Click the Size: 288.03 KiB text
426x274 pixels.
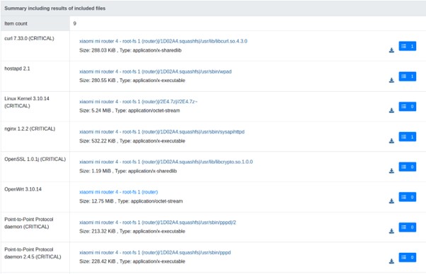[x=97, y=50]
